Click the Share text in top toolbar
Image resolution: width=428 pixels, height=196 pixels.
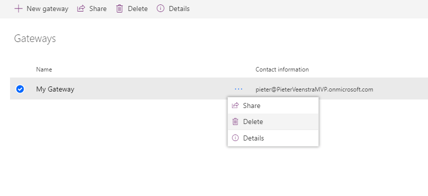(x=98, y=8)
